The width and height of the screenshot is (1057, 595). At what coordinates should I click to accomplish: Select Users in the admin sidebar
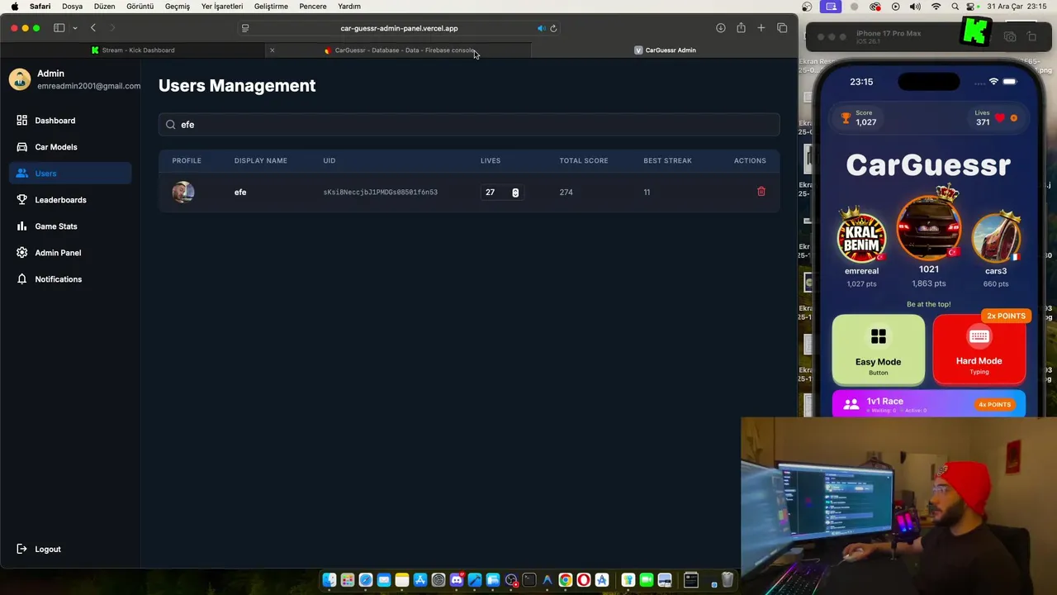pos(70,174)
